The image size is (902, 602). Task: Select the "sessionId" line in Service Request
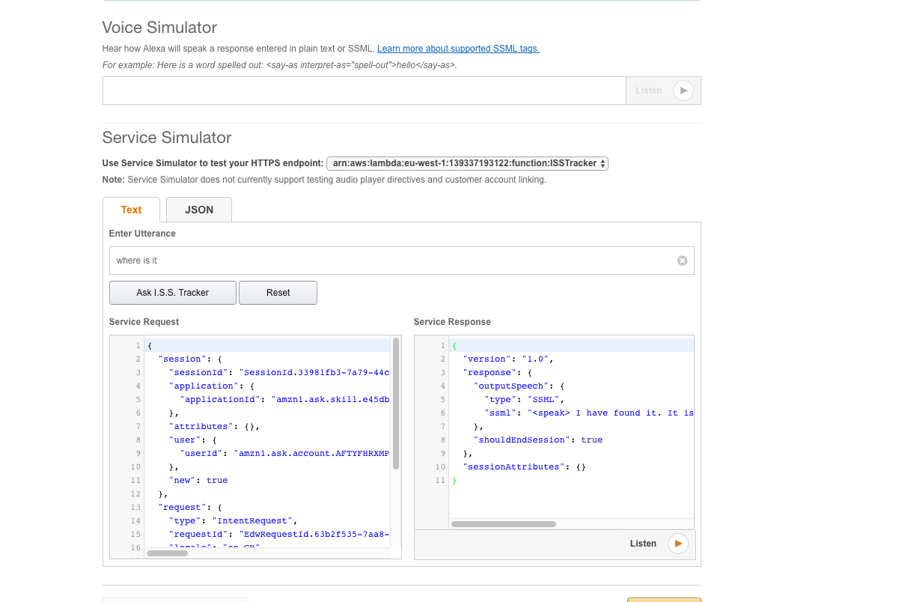(279, 372)
